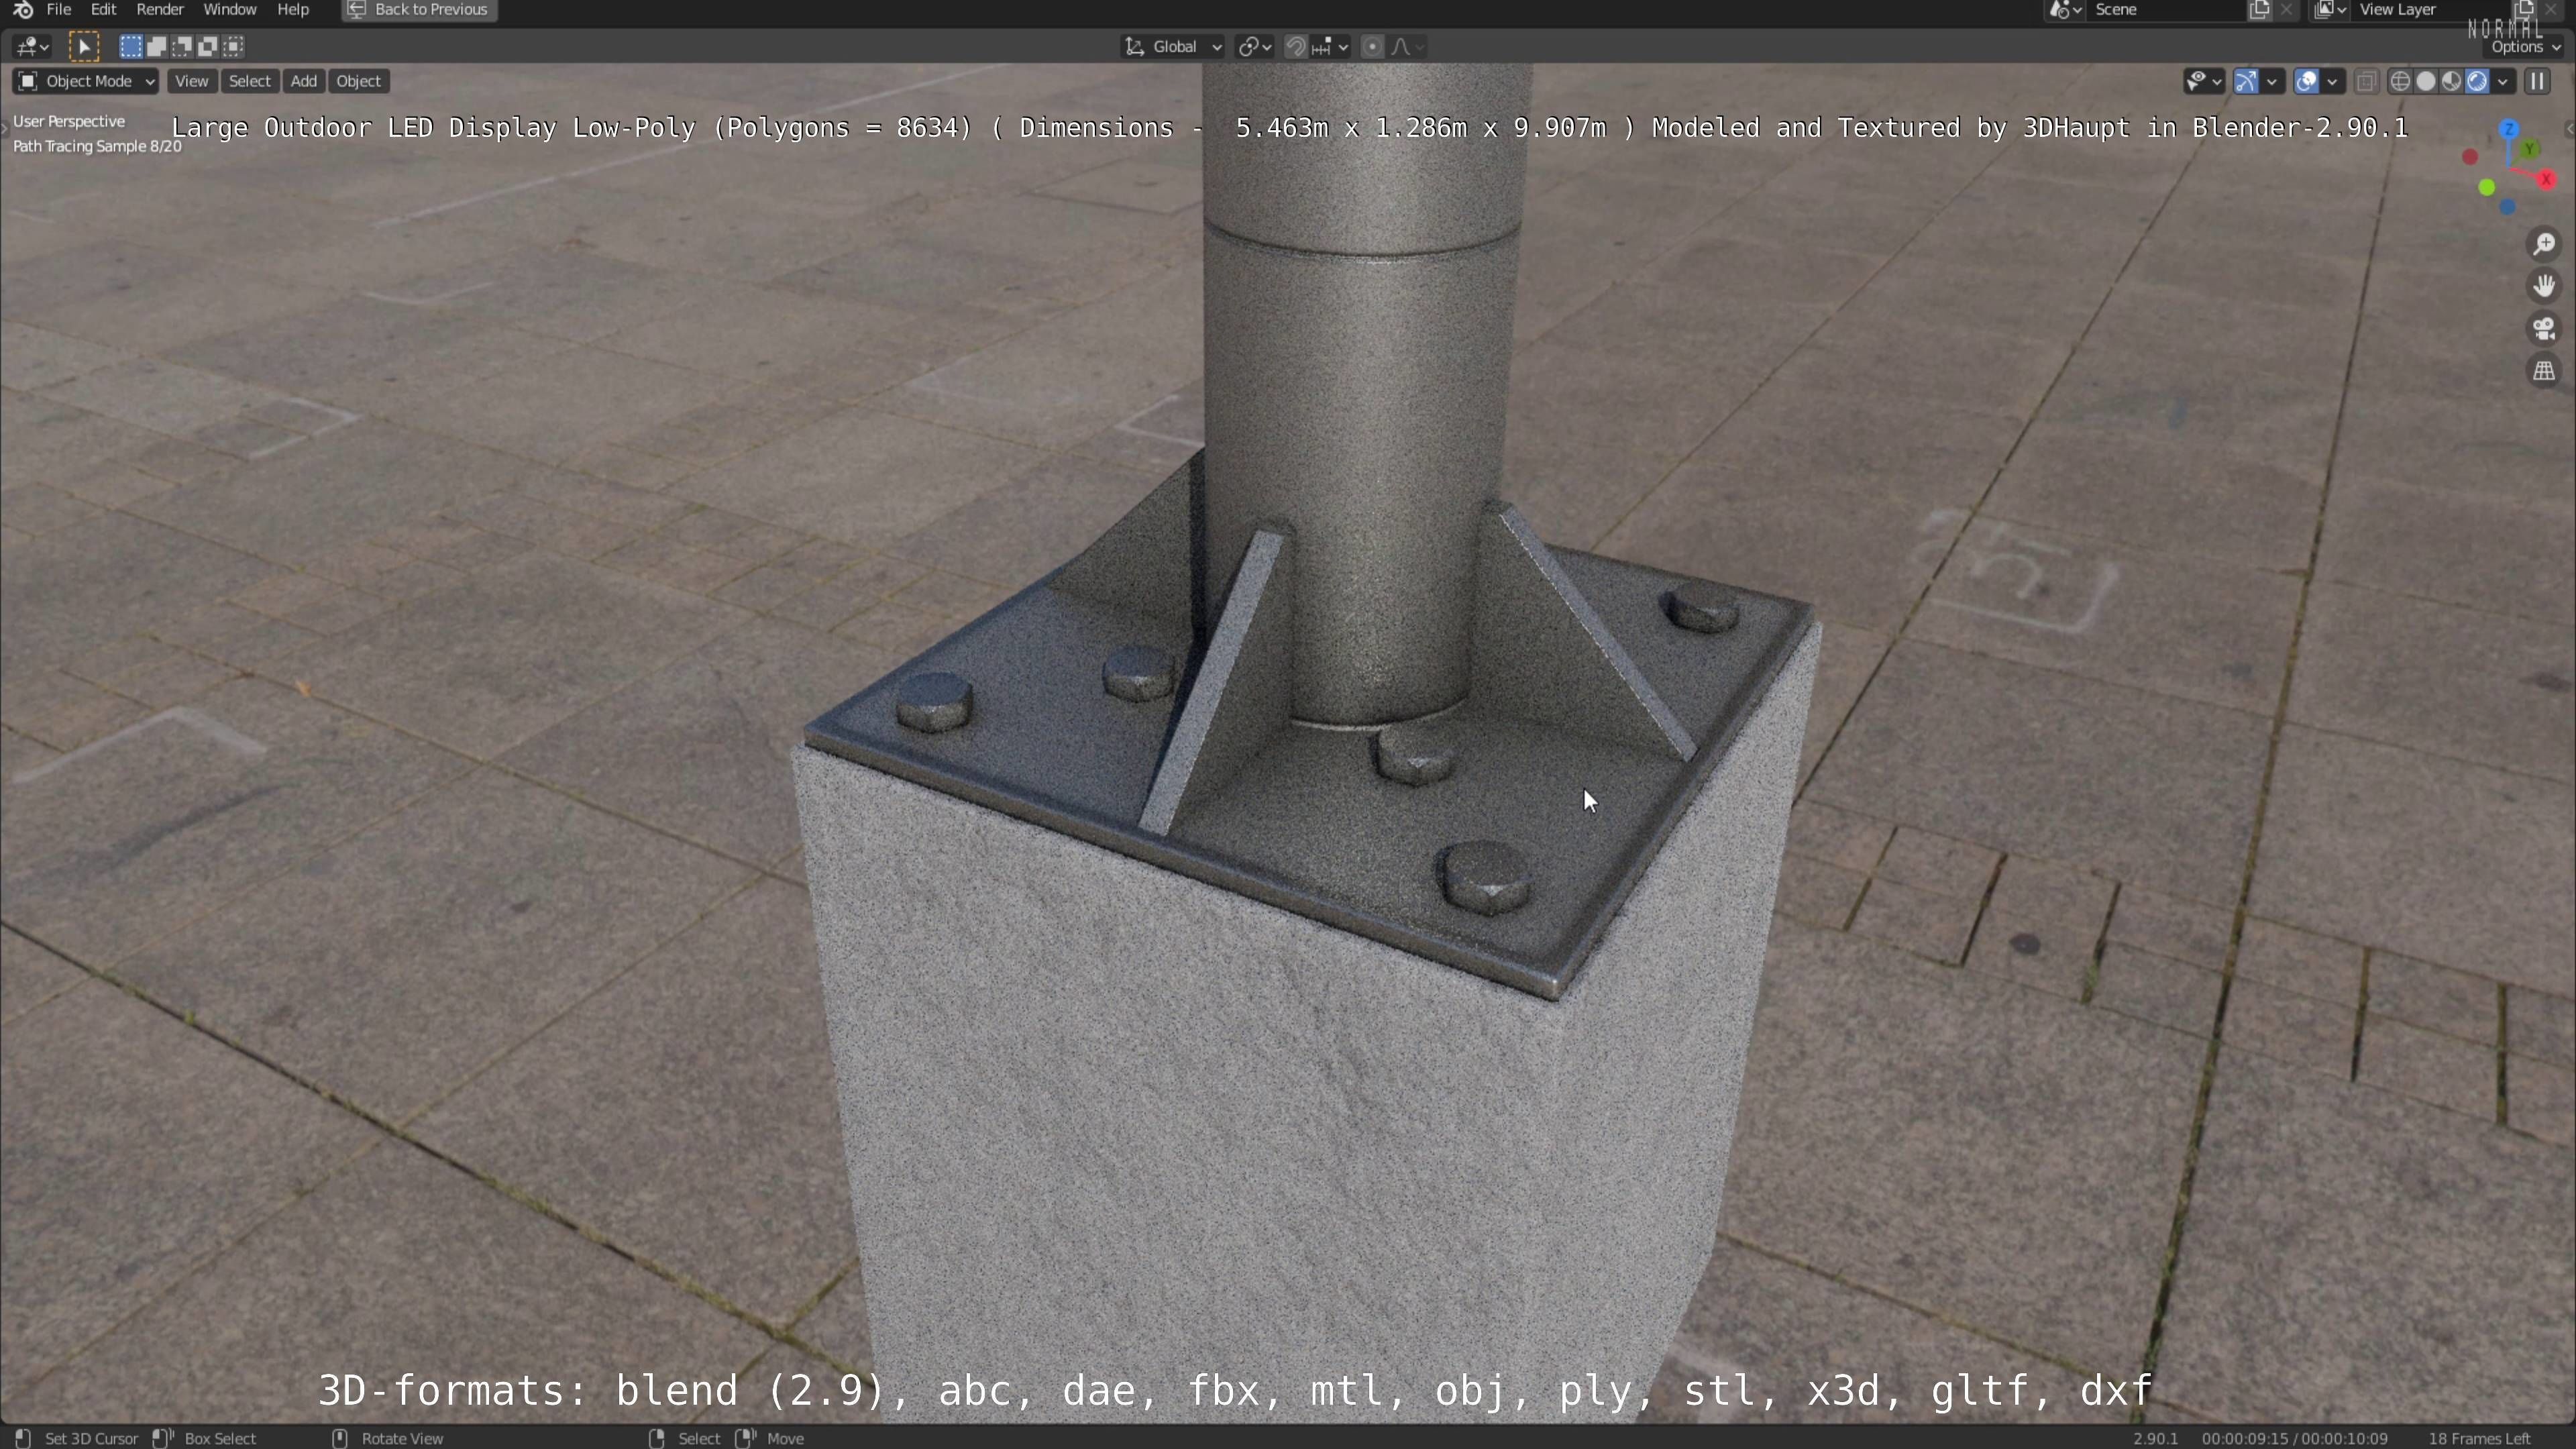Toggle Show Overlays button
The height and width of the screenshot is (1449, 2576).
pyautogui.click(x=2307, y=81)
